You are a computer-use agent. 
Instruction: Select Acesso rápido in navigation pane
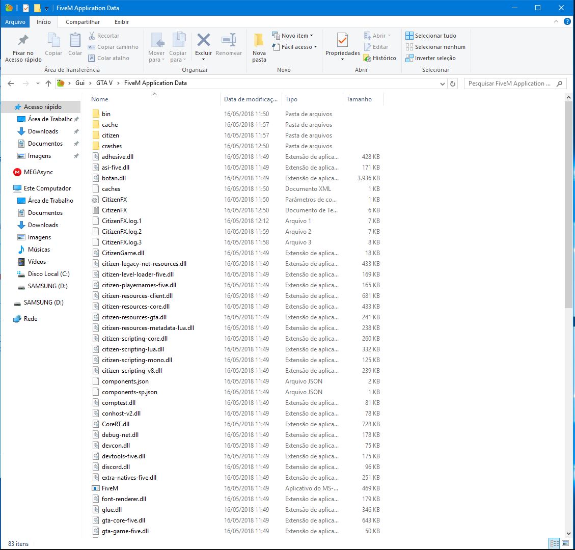click(40, 107)
